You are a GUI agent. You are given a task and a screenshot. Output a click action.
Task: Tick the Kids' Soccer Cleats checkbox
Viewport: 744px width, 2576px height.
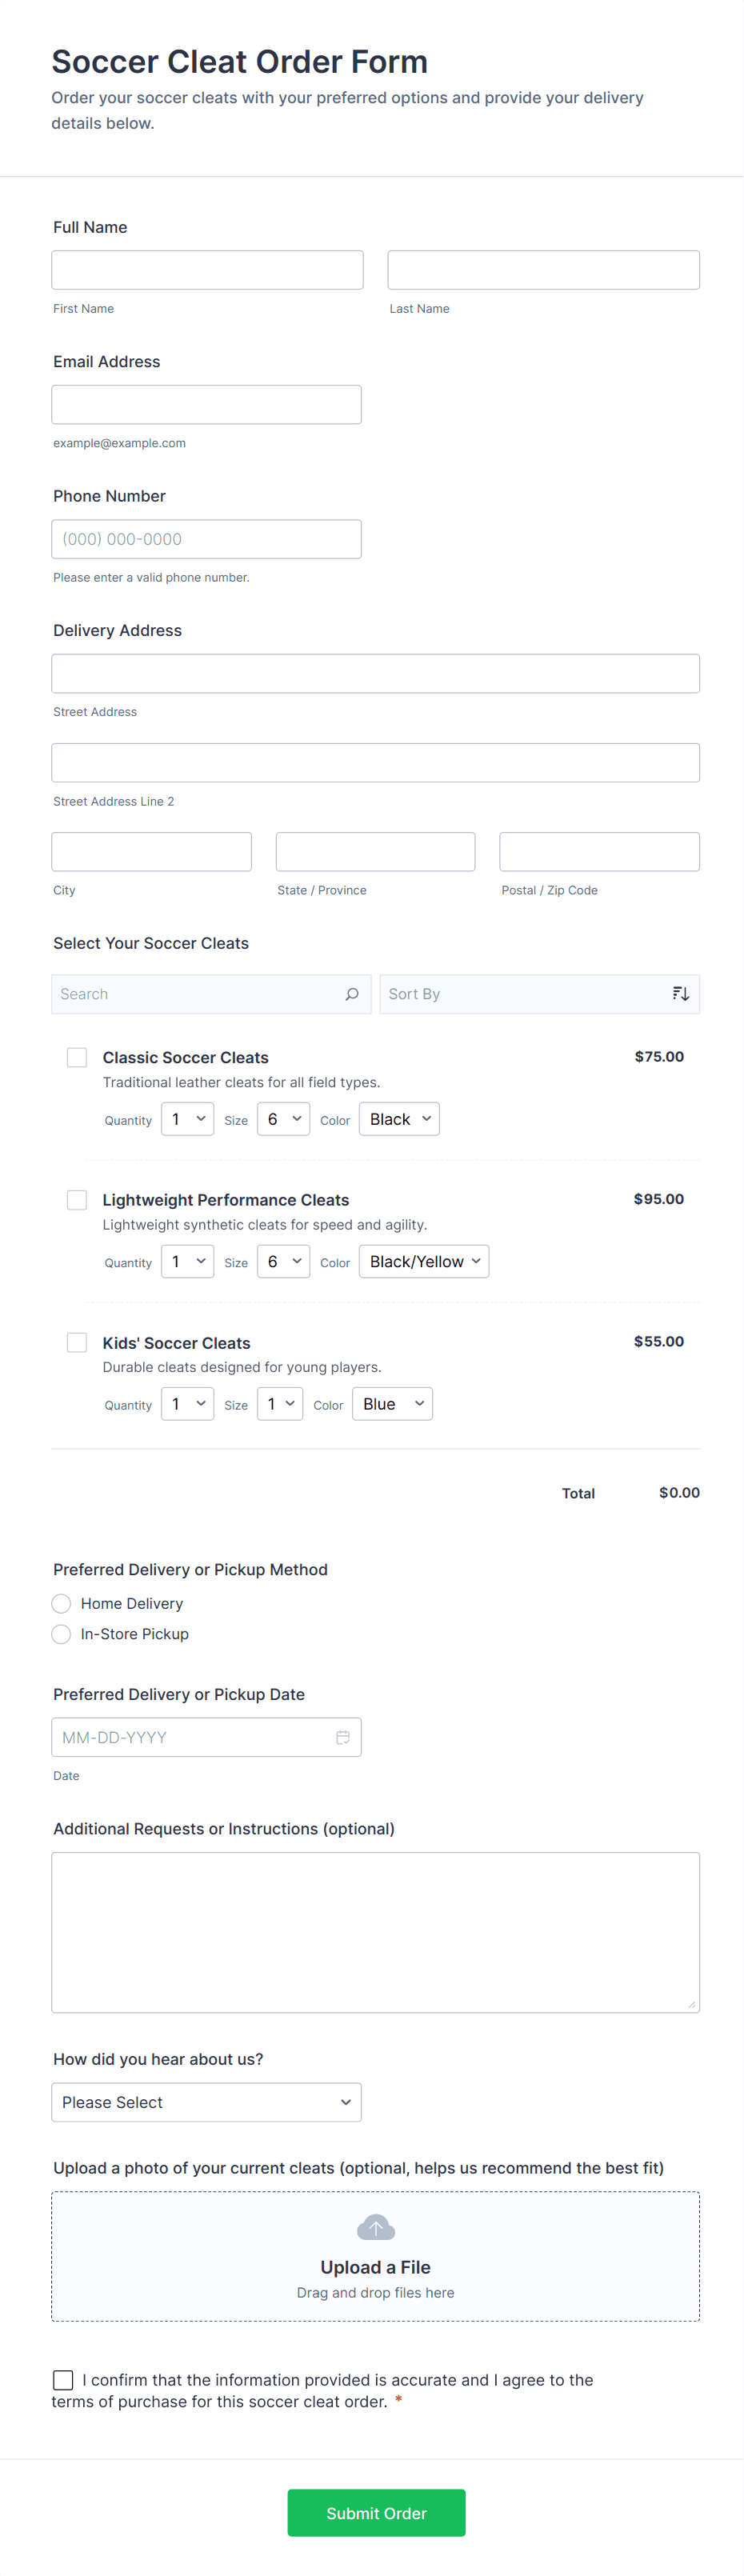(x=77, y=1342)
